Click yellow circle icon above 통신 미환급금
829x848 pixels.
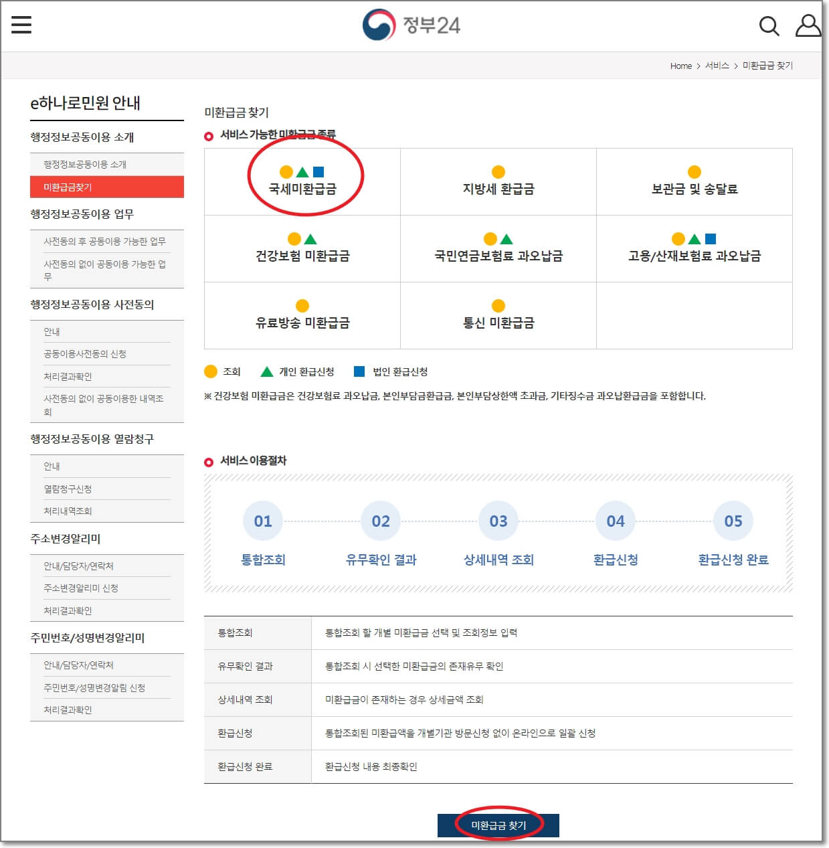[498, 306]
